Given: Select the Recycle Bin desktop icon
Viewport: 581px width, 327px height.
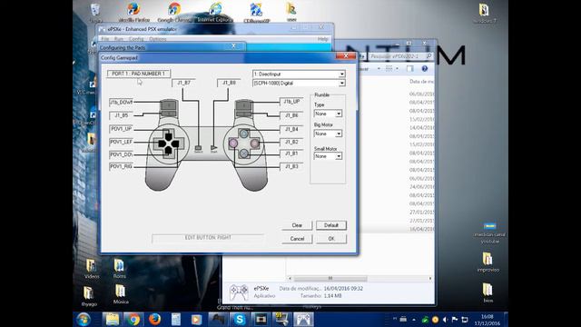Looking at the screenshot, I should (95, 13).
